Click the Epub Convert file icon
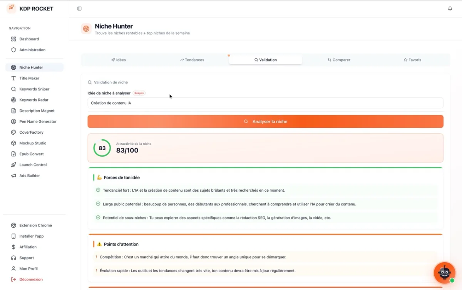Image resolution: width=462 pixels, height=290 pixels. pos(13,154)
